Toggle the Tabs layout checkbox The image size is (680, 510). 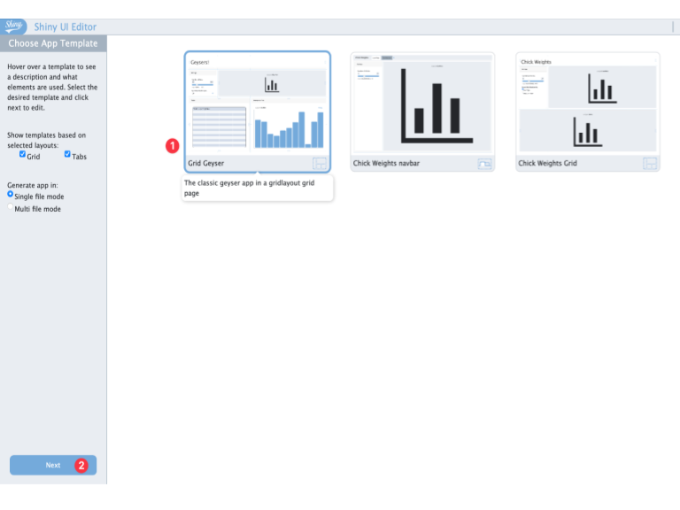[x=67, y=155]
